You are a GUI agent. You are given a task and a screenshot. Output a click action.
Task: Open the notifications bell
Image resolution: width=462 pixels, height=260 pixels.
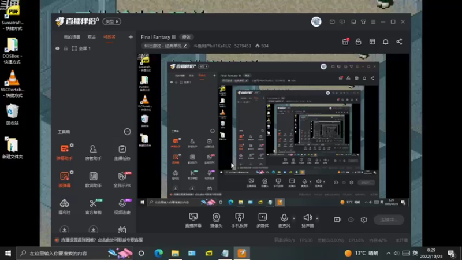point(385,42)
